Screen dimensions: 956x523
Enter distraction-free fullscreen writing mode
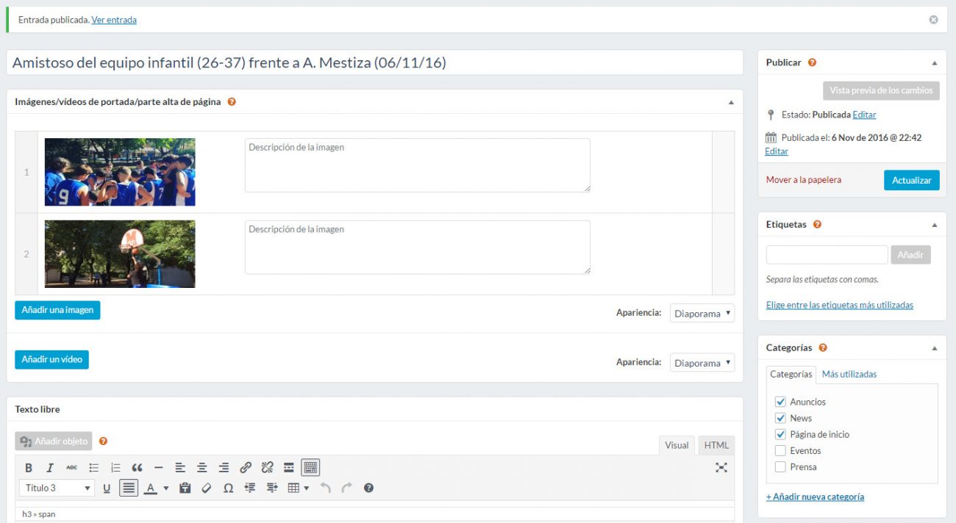click(721, 467)
